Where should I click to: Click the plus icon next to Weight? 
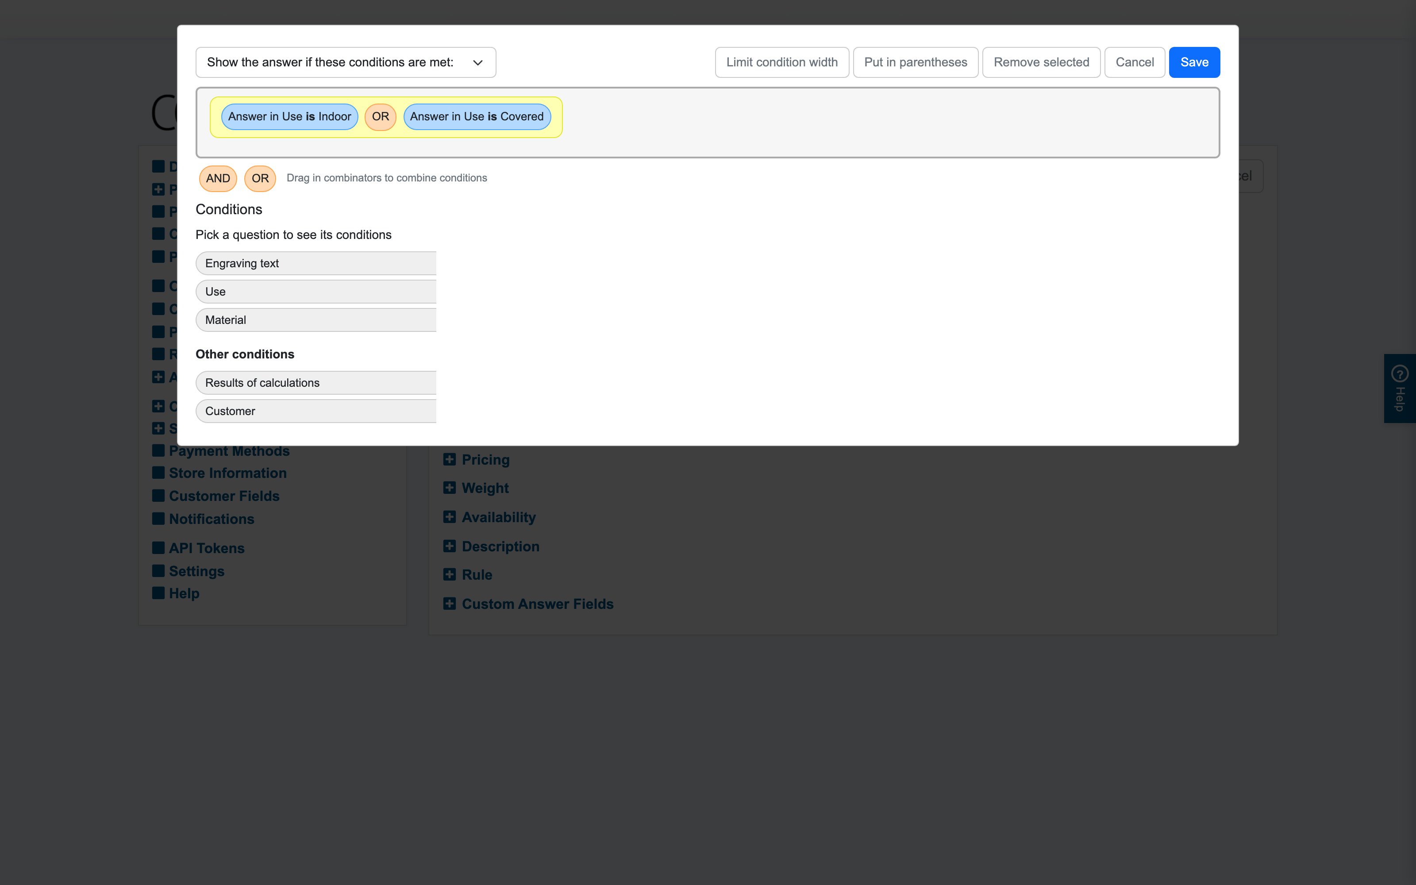450,487
